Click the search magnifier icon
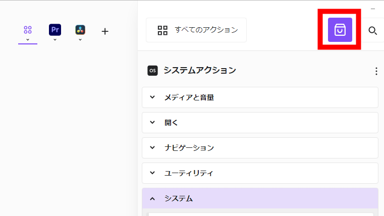Image resolution: width=384 pixels, height=216 pixels. coord(373,31)
